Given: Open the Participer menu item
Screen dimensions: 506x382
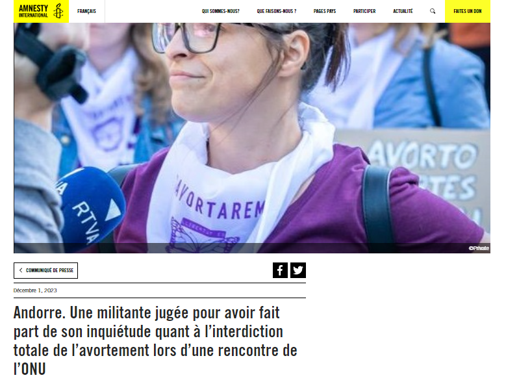Looking at the screenshot, I should [364, 11].
